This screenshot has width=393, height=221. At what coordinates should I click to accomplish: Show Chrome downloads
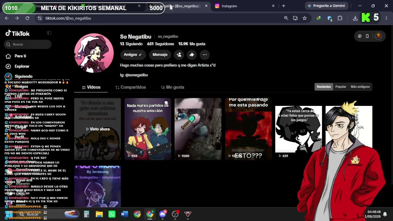click(x=355, y=18)
